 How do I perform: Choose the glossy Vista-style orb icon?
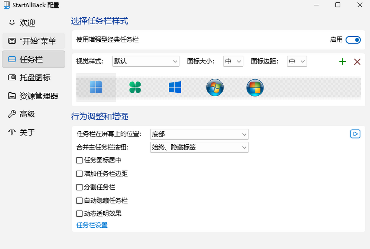(255, 87)
